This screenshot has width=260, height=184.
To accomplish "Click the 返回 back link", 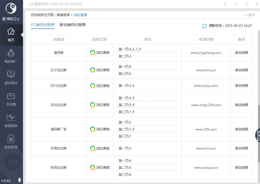I will pyautogui.click(x=249, y=15).
